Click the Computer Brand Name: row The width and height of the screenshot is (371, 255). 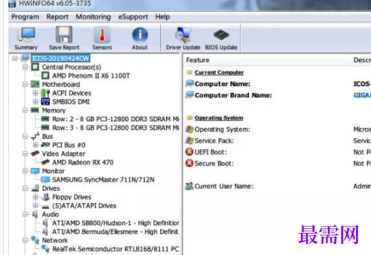(x=233, y=95)
